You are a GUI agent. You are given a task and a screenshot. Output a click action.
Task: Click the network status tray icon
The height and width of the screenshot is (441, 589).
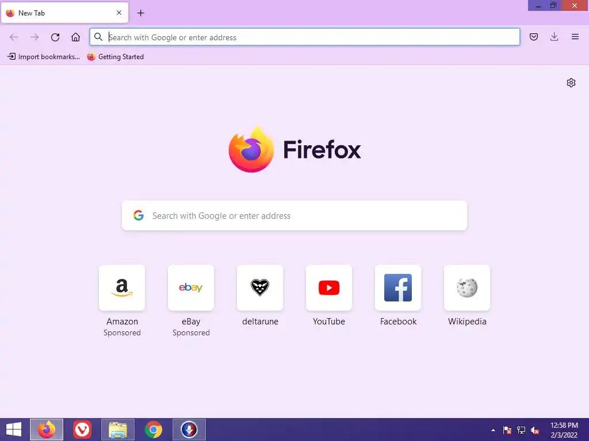[521, 430]
